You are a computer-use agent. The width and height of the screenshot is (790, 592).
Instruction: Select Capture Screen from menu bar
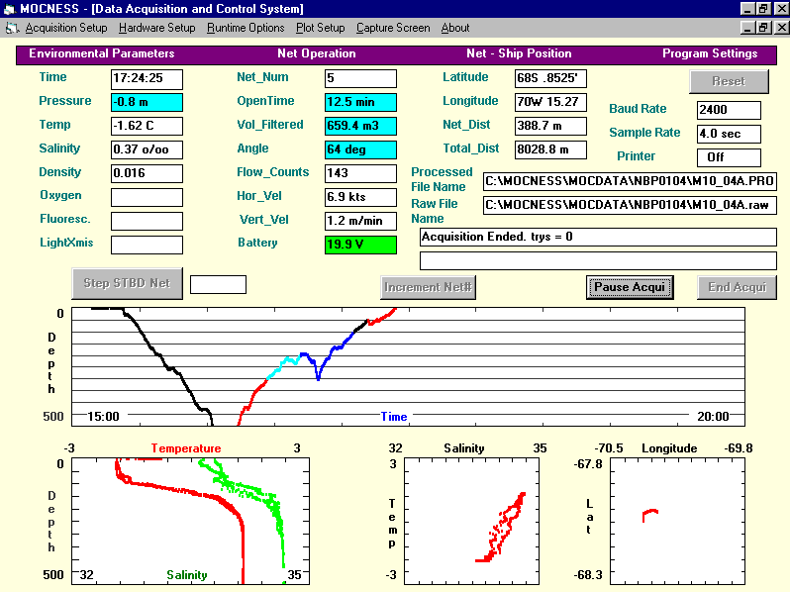point(393,28)
